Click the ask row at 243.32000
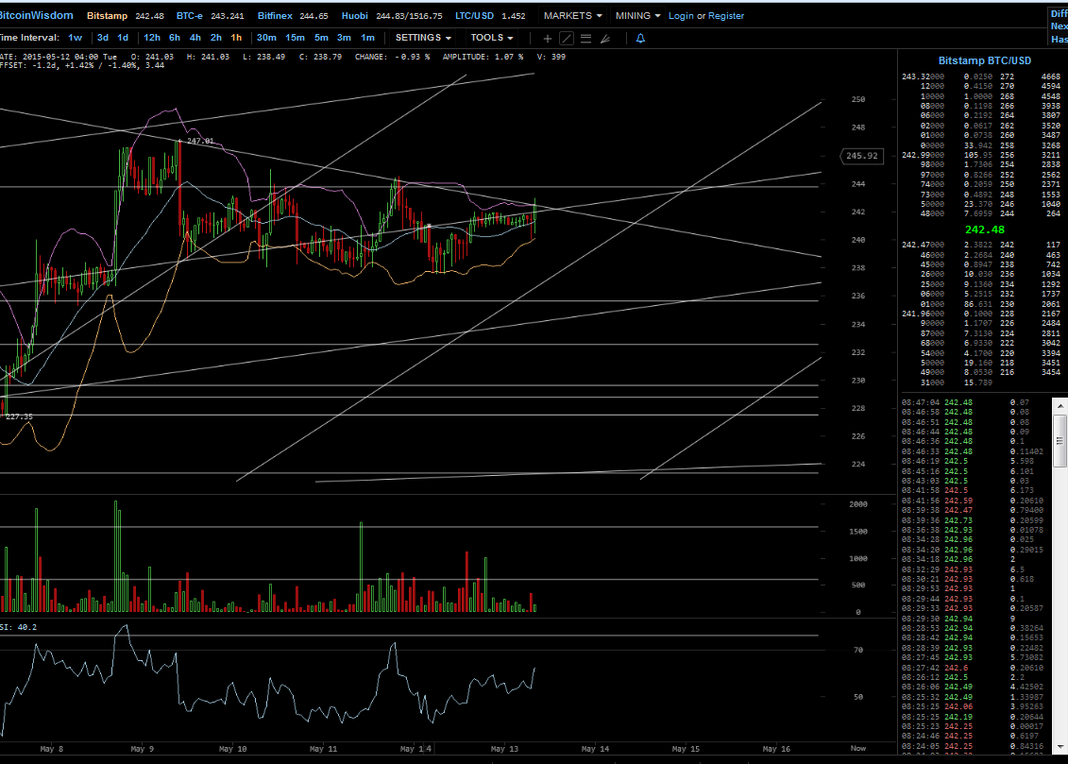1068x764 pixels. point(981,76)
